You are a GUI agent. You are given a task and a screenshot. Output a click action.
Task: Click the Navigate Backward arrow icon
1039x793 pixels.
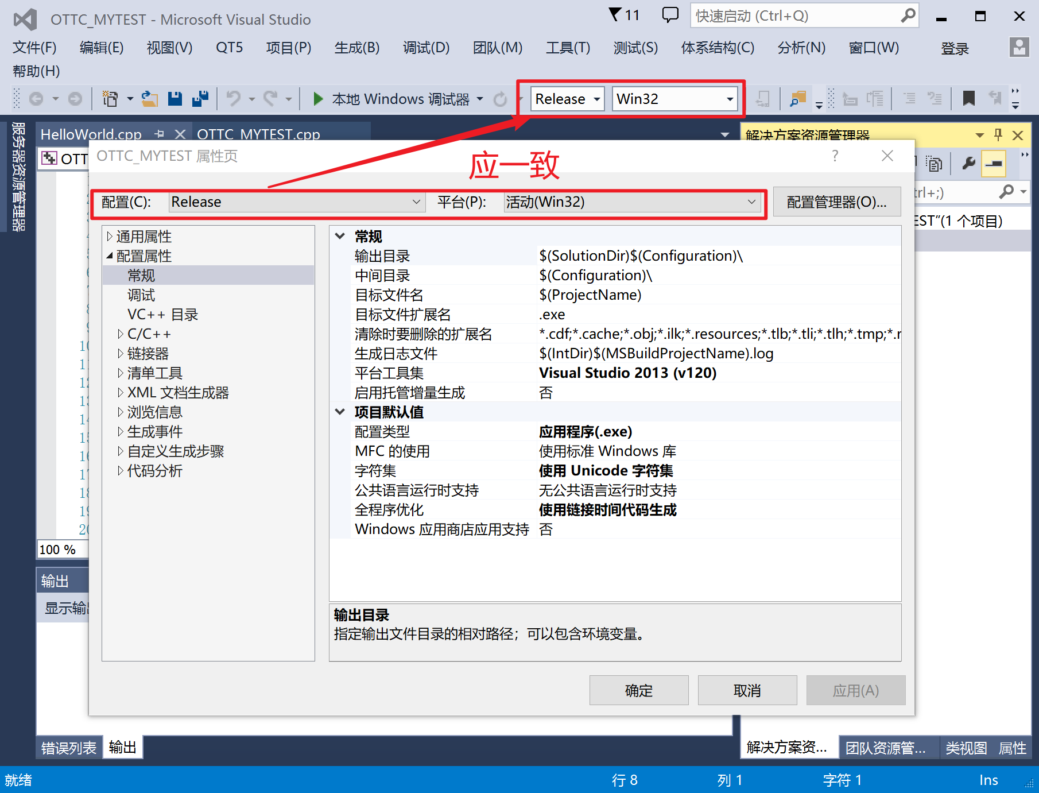37,98
